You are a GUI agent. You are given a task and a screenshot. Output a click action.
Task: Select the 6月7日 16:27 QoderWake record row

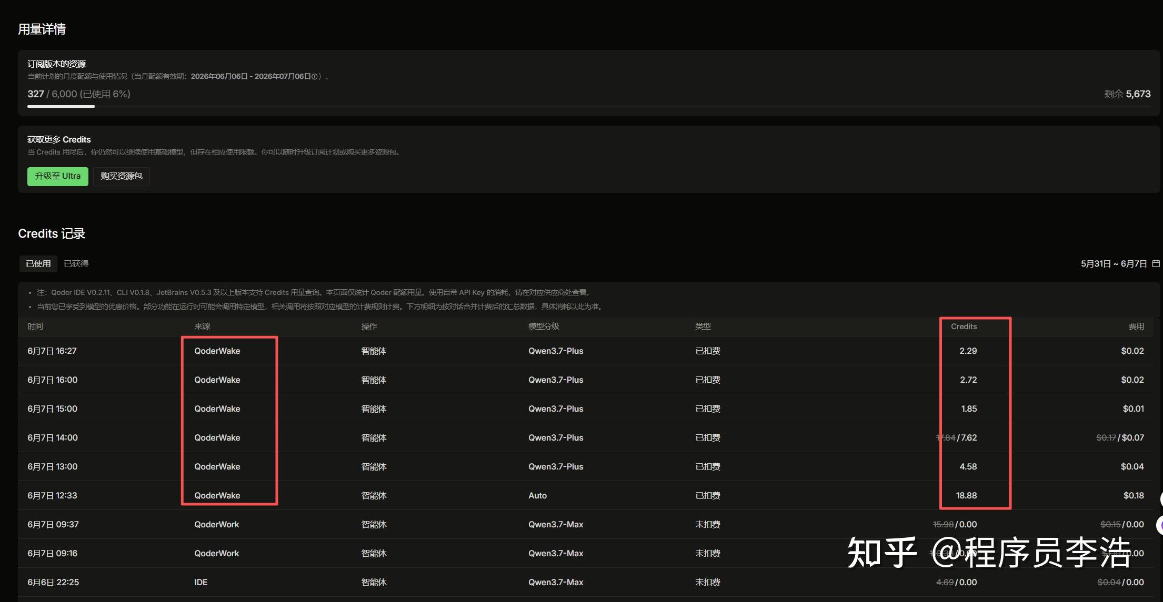point(586,351)
